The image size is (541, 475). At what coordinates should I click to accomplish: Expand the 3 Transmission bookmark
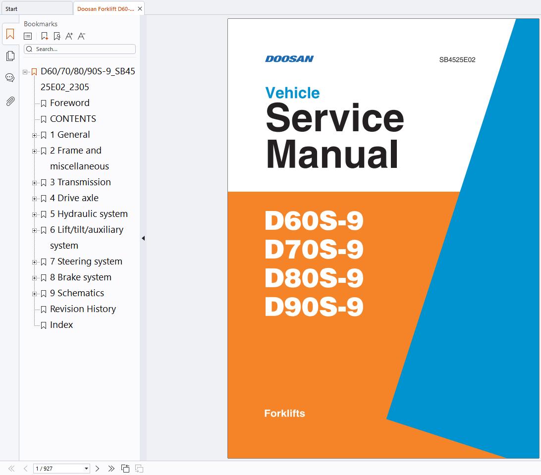click(x=34, y=183)
